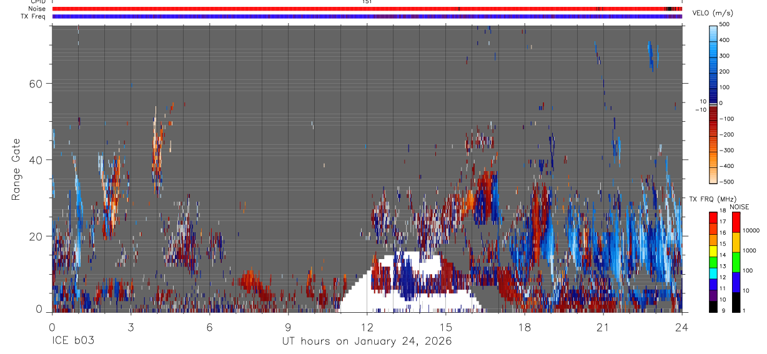
Task: Click the -10 label left of velocity colorbar
Action: [701, 110]
